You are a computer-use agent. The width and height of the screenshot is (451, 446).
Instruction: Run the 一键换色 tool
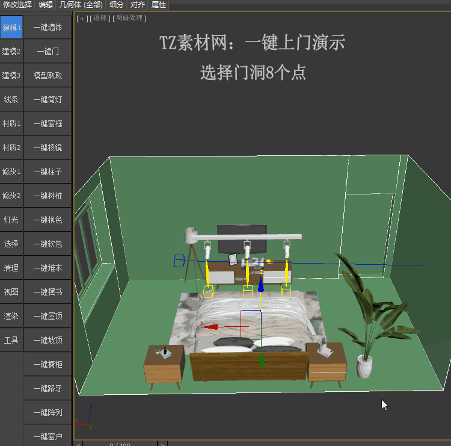click(x=48, y=220)
